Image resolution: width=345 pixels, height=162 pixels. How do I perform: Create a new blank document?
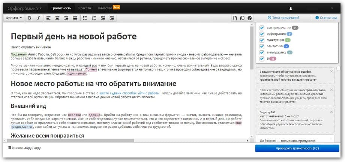[x=235, y=18]
